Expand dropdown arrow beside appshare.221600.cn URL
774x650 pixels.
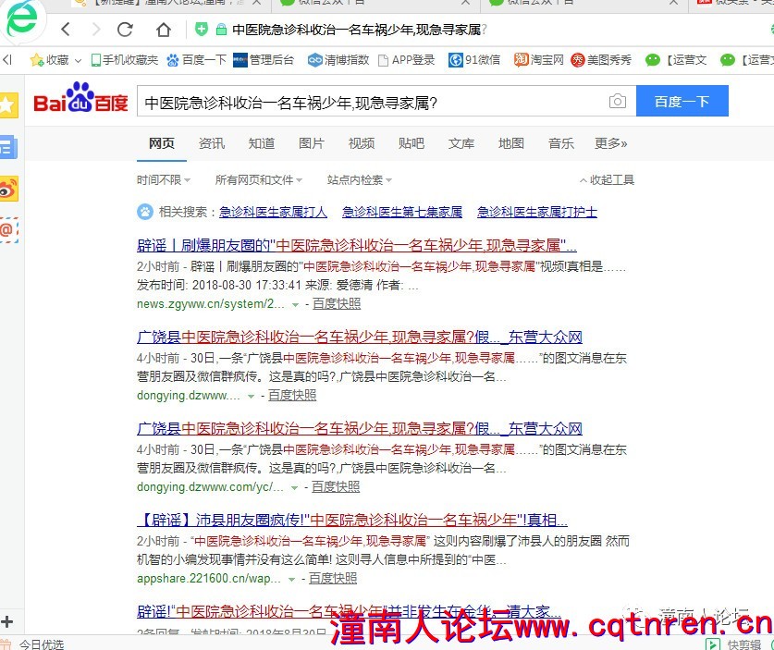(x=291, y=580)
